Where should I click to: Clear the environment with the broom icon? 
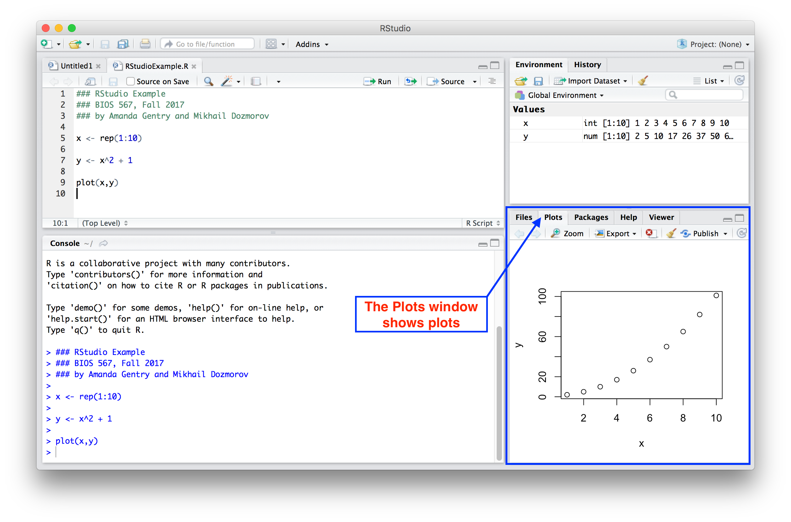pyautogui.click(x=643, y=81)
